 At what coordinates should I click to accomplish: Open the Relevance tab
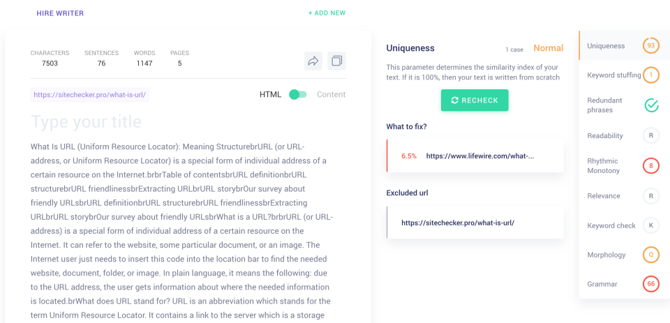pos(604,196)
